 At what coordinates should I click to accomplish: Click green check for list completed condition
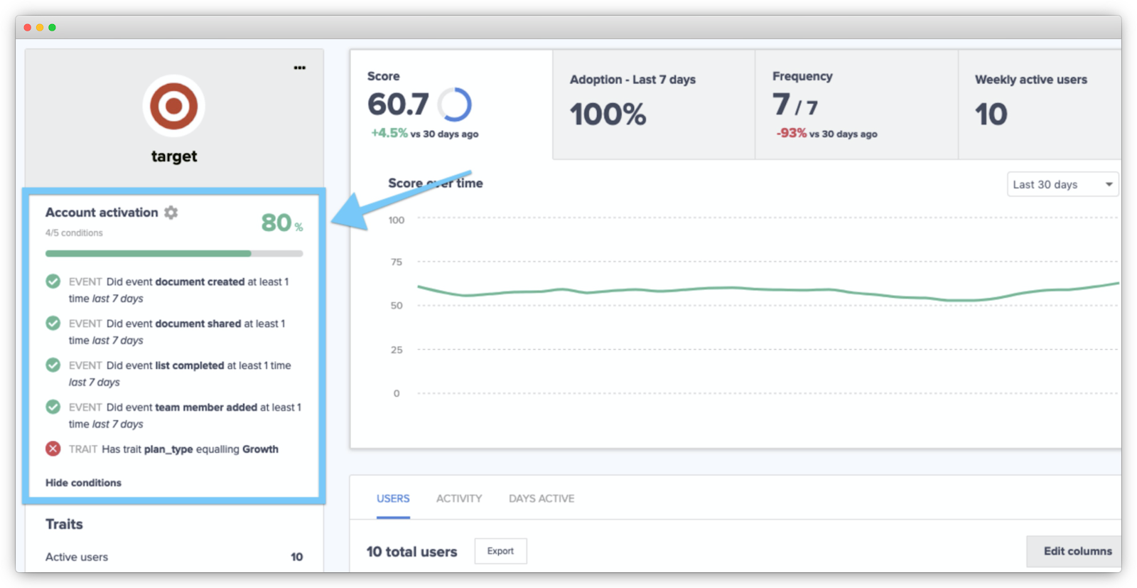point(53,365)
